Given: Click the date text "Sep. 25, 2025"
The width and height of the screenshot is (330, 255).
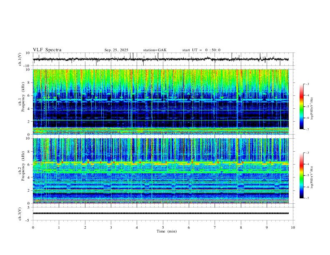Looking at the screenshot, I should click(116, 50).
